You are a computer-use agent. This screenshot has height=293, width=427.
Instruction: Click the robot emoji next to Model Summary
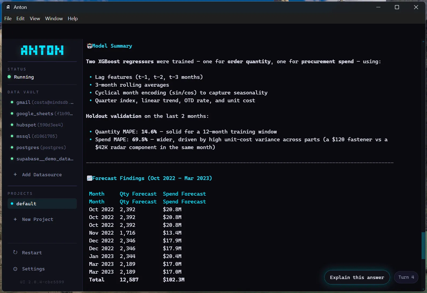tap(89, 46)
